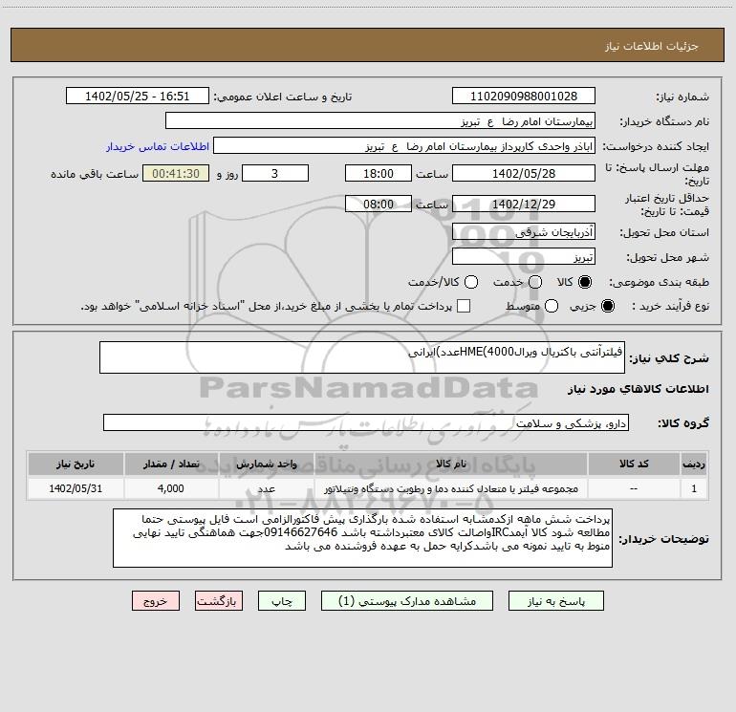
Task: Click the item name cell مجموعه فیلتر
Action: click(450, 488)
